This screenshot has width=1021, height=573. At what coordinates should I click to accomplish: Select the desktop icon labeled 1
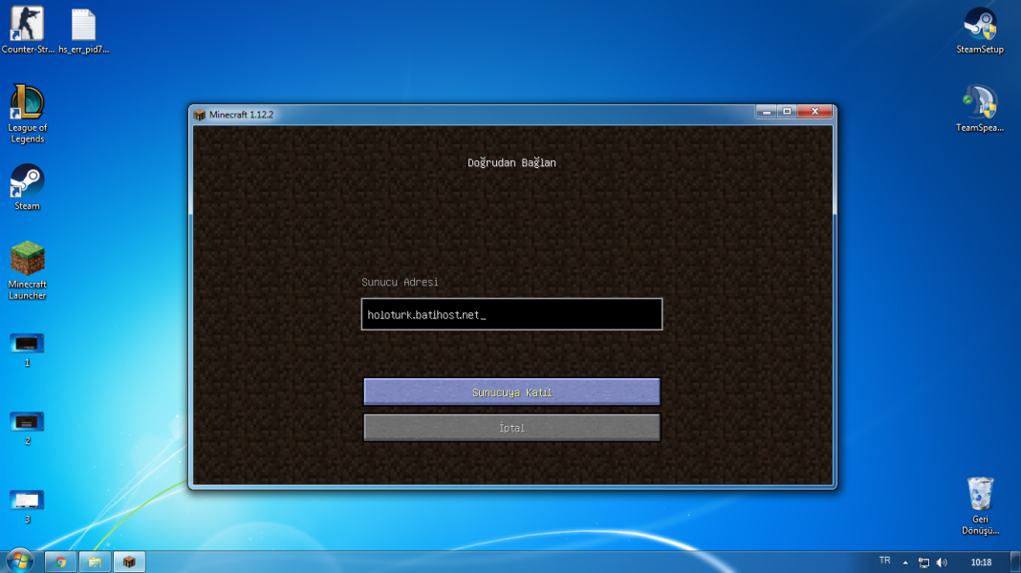click(x=28, y=350)
